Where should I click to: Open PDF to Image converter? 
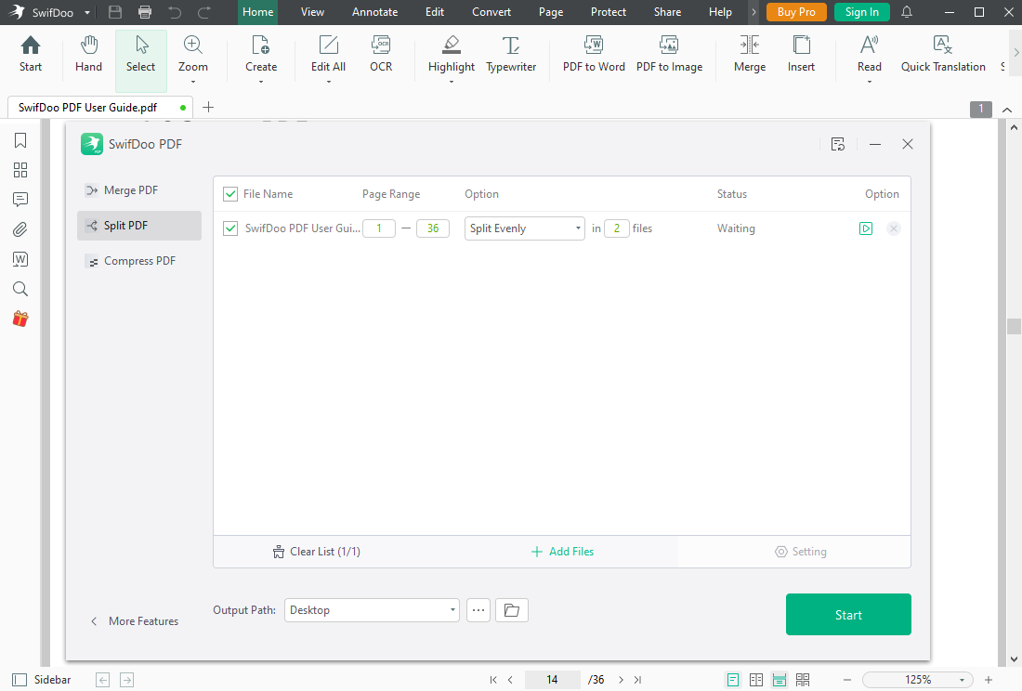point(669,54)
